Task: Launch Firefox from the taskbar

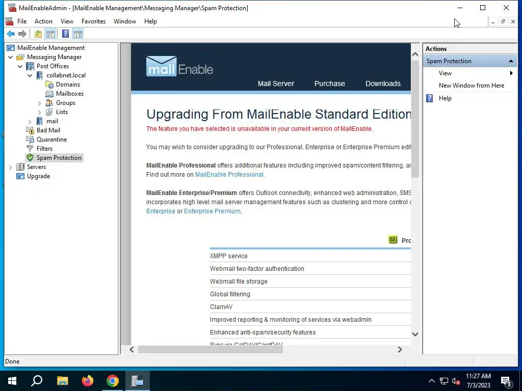Action: [88, 381]
